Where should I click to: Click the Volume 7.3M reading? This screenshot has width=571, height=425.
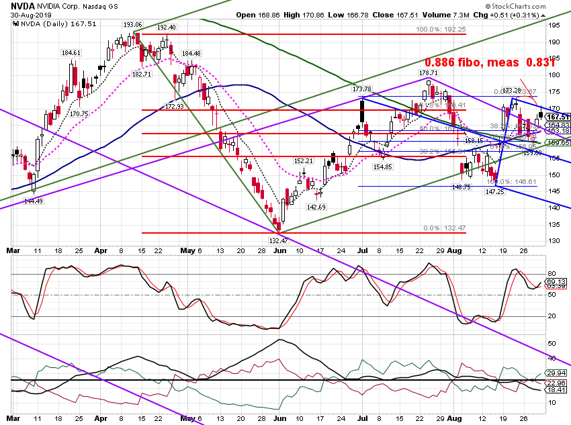tap(446, 15)
